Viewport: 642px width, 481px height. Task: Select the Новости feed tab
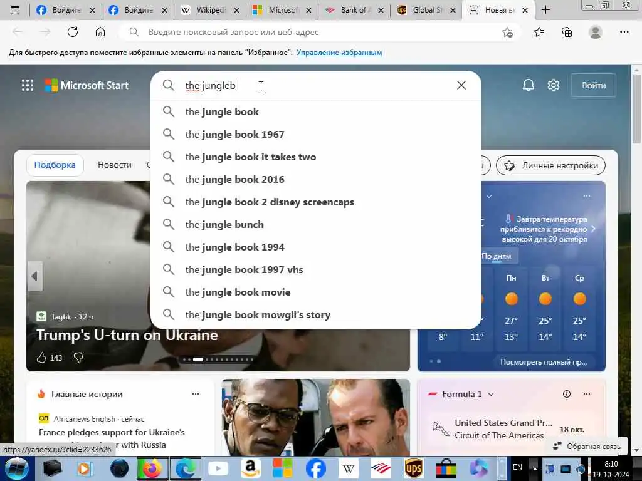pyautogui.click(x=115, y=165)
